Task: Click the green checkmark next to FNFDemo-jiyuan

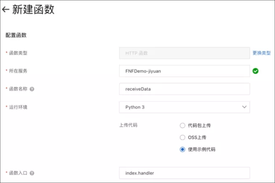Action: (x=255, y=71)
